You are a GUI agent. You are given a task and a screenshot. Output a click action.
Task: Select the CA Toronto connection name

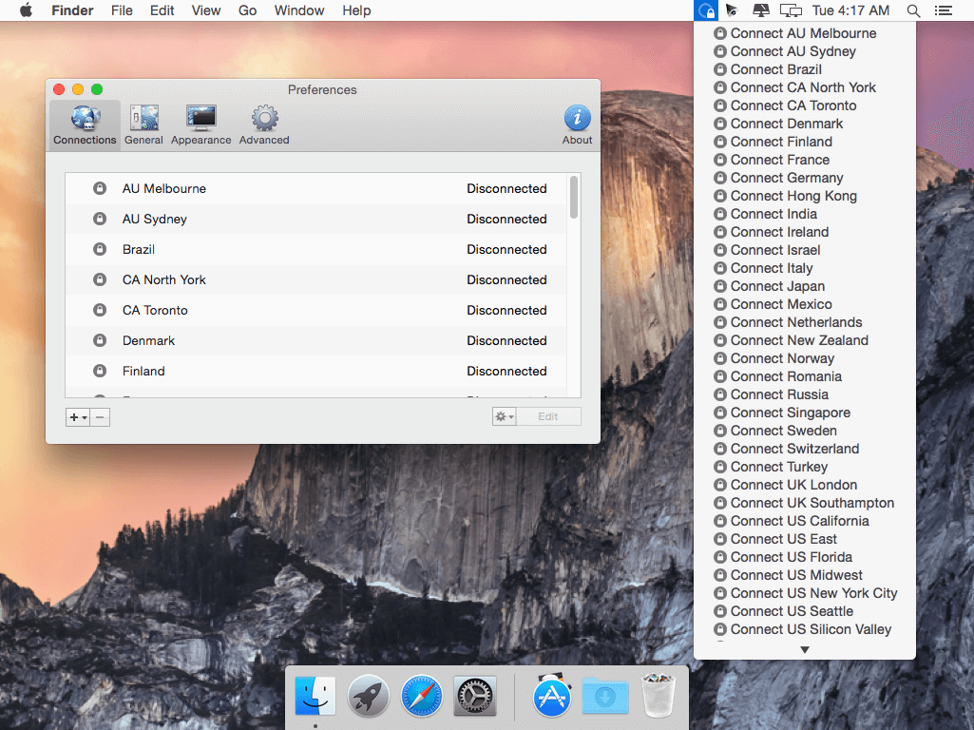pyautogui.click(x=155, y=310)
